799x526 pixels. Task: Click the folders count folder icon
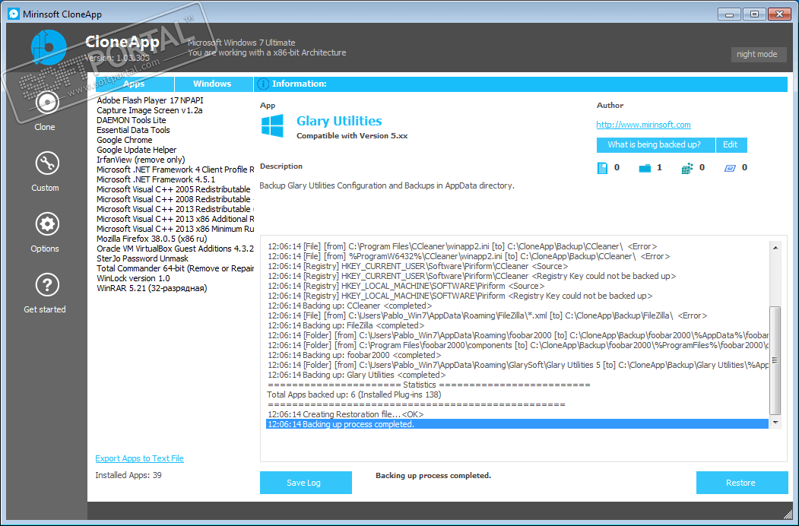[645, 168]
